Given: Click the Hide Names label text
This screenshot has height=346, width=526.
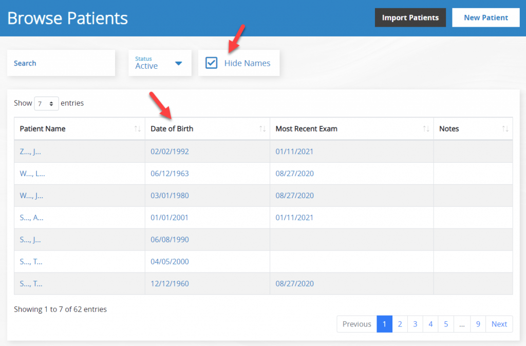Looking at the screenshot, I should click(x=247, y=63).
